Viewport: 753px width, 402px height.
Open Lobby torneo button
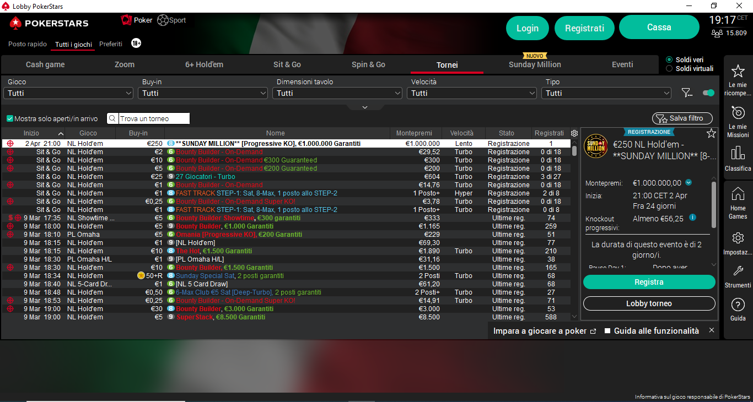click(649, 303)
